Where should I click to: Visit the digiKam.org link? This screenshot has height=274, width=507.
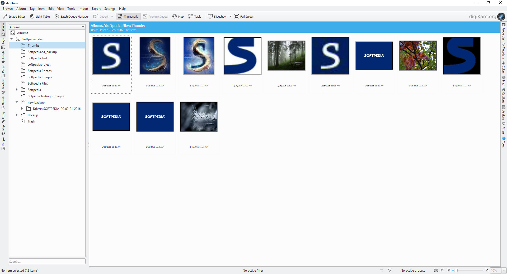(482, 17)
